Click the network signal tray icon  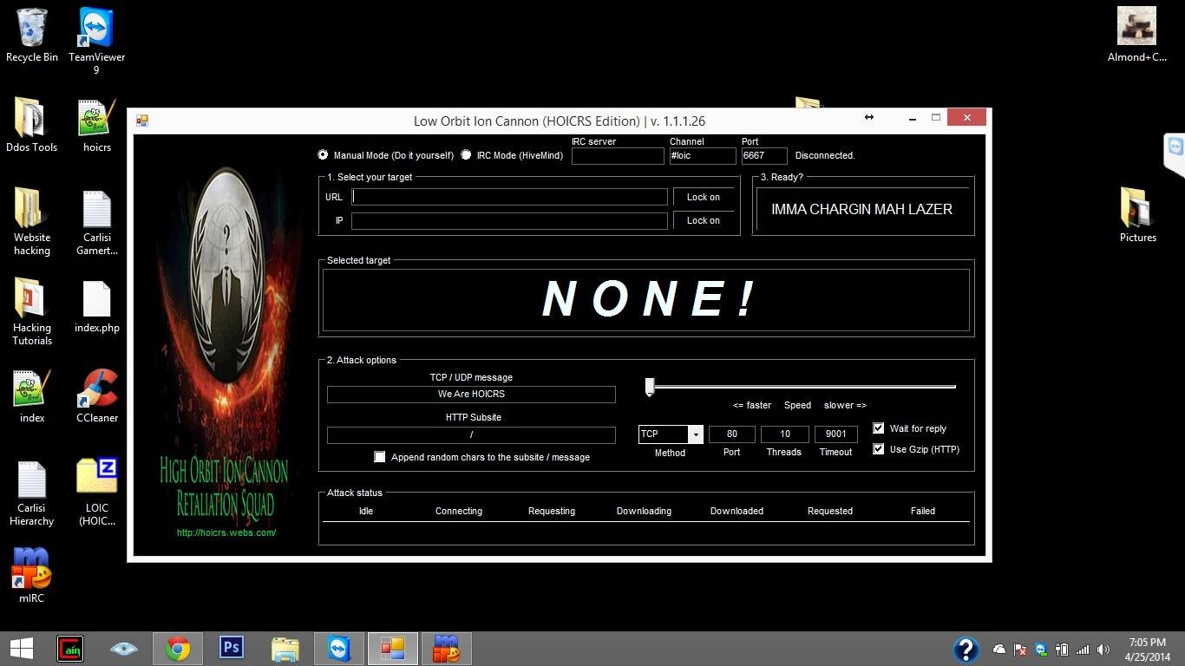pyautogui.click(x=1083, y=650)
